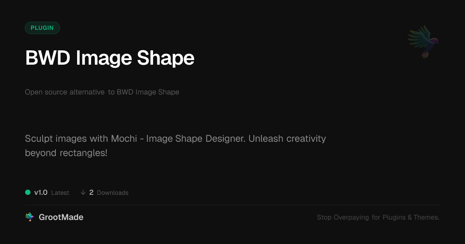The image size is (465, 244).
Task: Open the GrootMade brand name link
Action: pos(61,217)
